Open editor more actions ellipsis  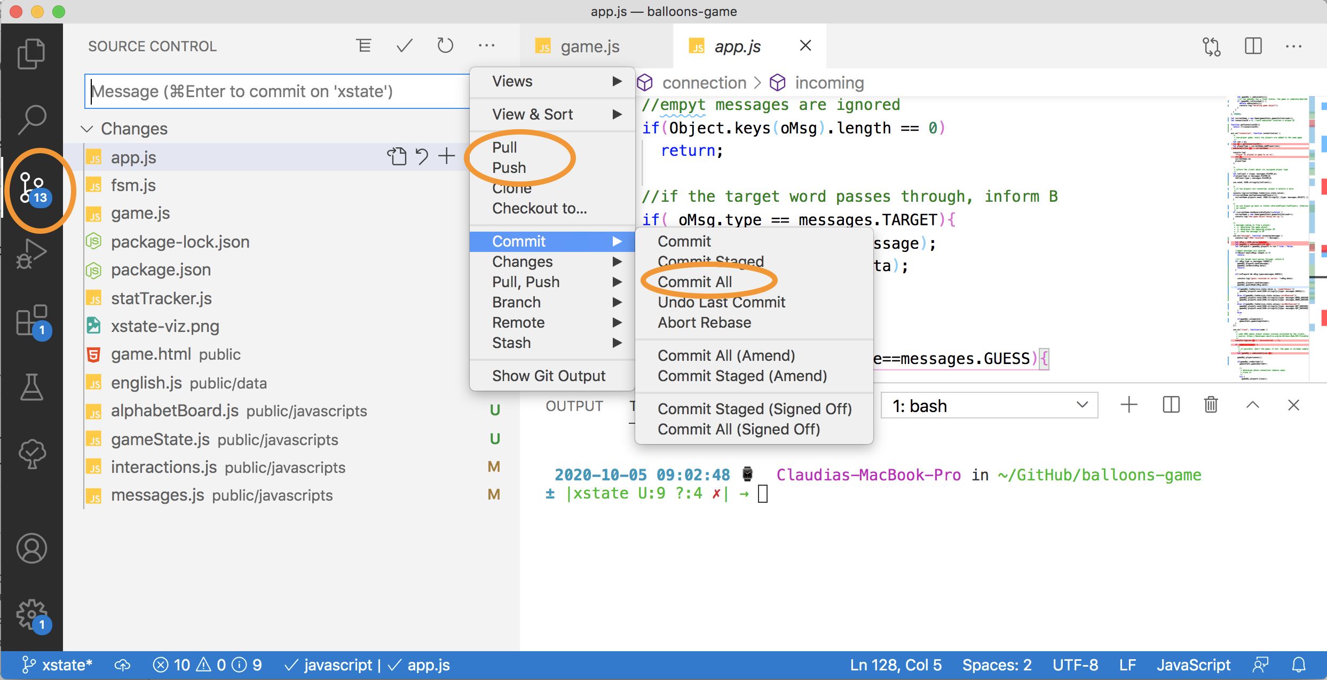tap(1294, 46)
